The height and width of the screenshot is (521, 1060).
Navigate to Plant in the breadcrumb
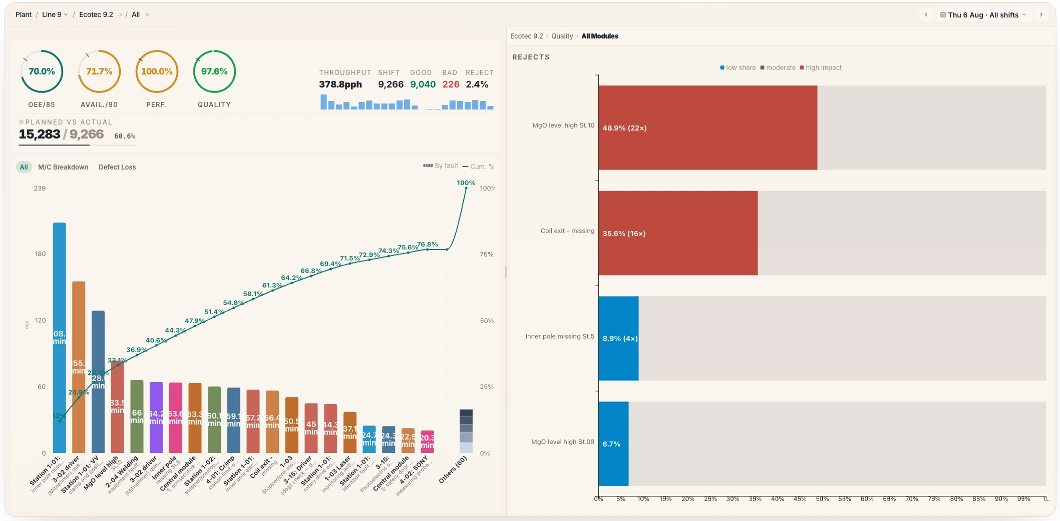(24, 14)
